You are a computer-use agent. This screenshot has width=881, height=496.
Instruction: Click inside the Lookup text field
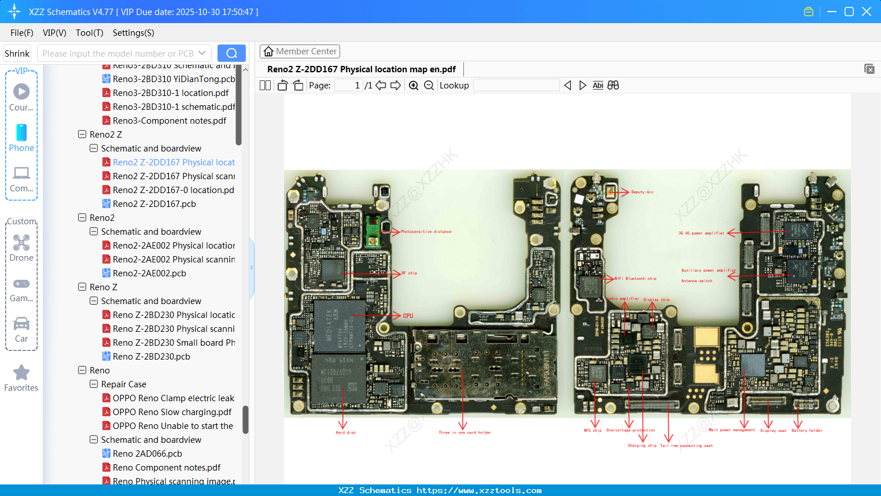point(516,86)
